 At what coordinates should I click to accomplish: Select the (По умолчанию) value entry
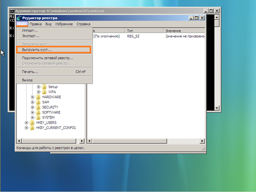pyautogui.click(x=107, y=36)
